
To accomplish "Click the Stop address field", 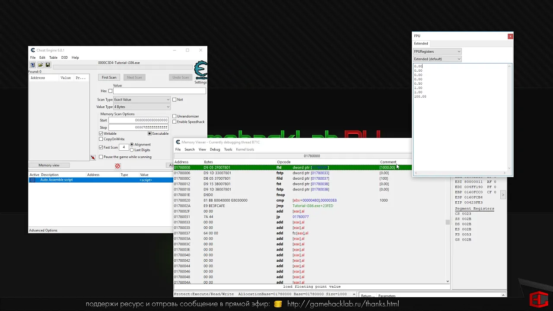I will click(138, 127).
